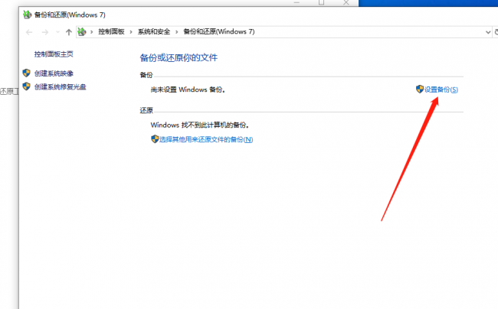The width and height of the screenshot is (498, 309).
Task: Open the 控制面板 breadcrumb
Action: 111,31
